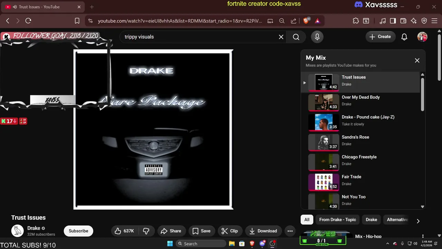Toggle the browser sidebar panel icon
This screenshot has width=442, height=249.
click(393, 21)
